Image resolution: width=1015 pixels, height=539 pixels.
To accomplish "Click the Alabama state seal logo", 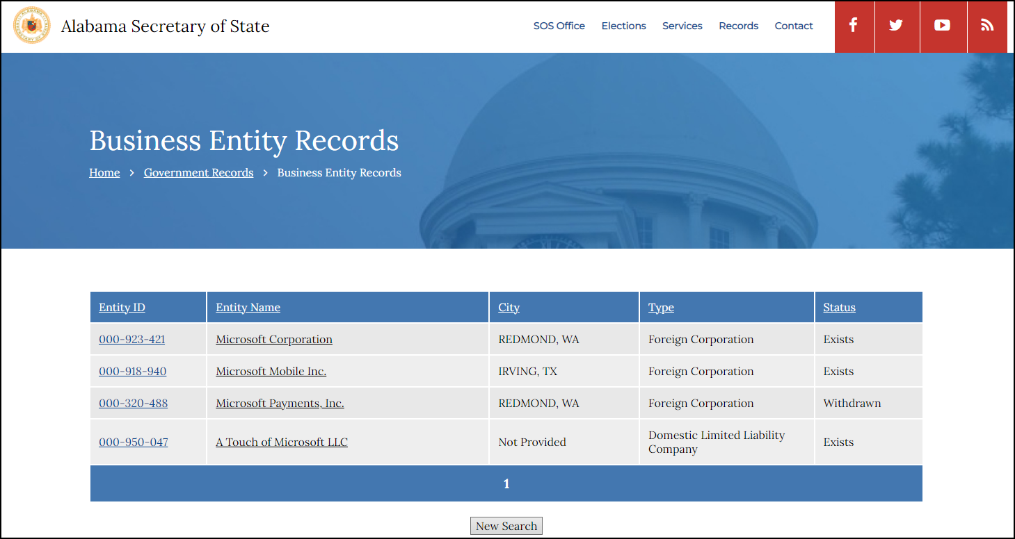I will (x=32, y=26).
